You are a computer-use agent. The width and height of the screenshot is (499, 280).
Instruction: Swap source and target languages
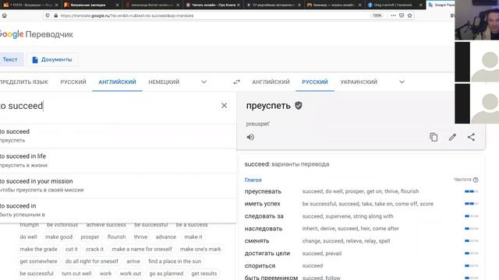point(236,82)
